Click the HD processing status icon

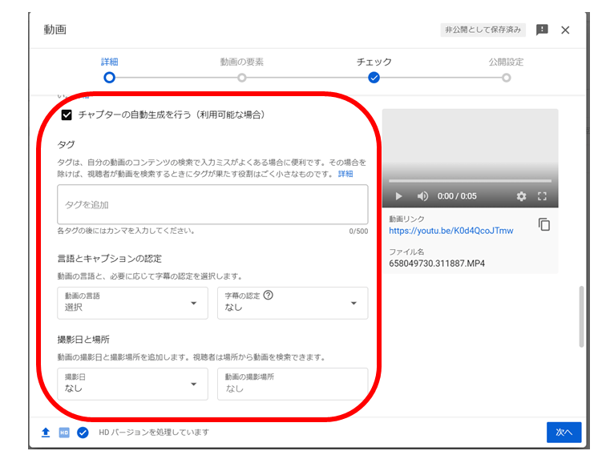[64, 433]
